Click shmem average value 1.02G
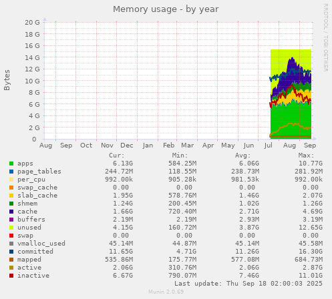This screenshot has width=332, height=299. [x=249, y=204]
